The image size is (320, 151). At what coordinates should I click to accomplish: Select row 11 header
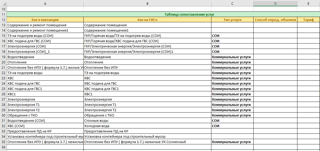3,14
